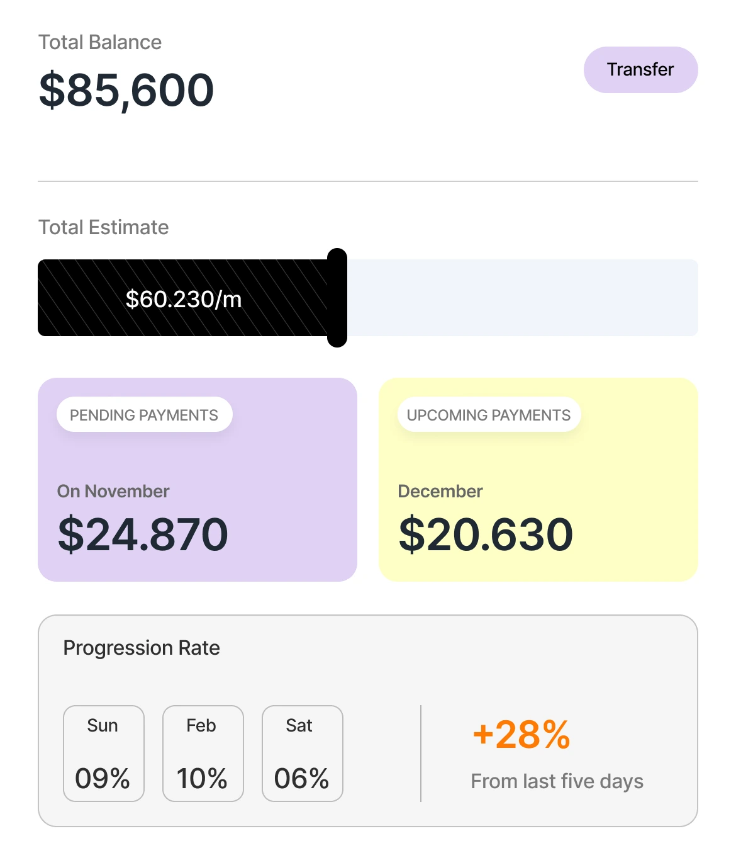Click the Progression Rate heading
Viewport: 736px width, 865px height.
click(141, 648)
